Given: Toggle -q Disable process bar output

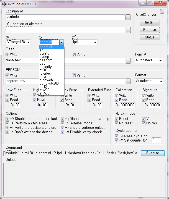Looking at the screenshot, I should coord(63,119).
